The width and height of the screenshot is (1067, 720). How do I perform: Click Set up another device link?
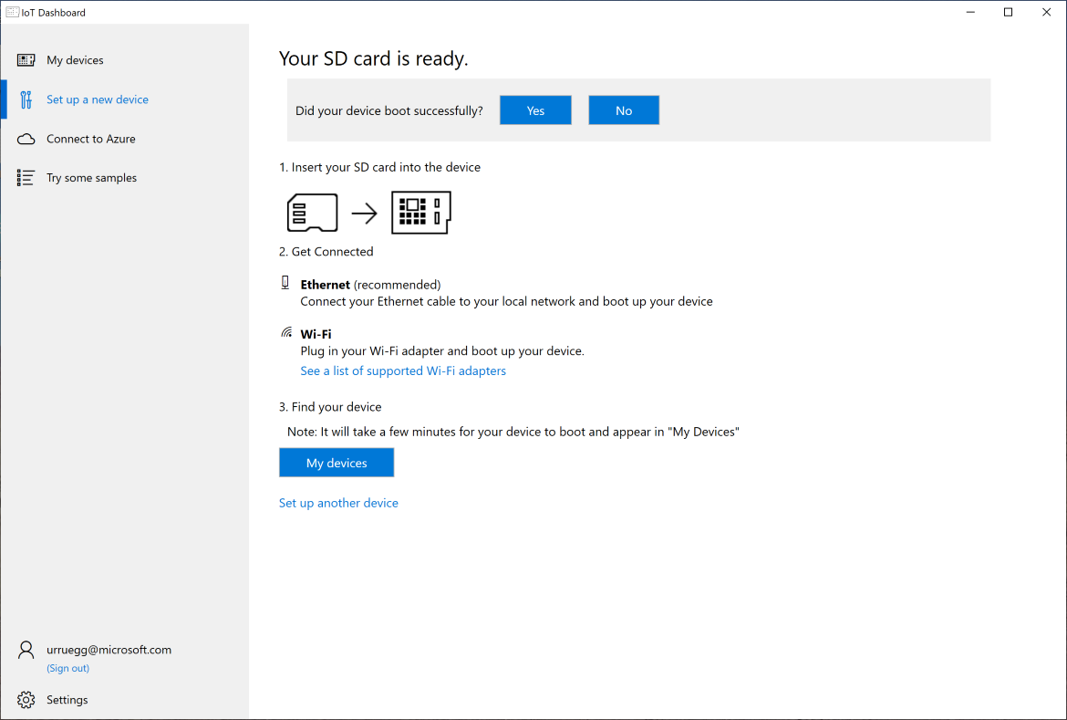pyautogui.click(x=338, y=503)
